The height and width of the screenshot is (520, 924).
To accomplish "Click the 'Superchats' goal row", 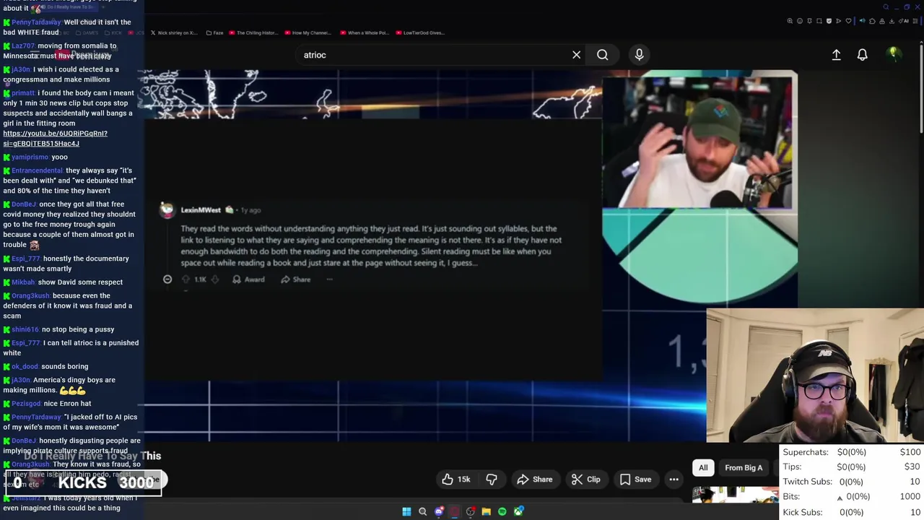I will pyautogui.click(x=852, y=452).
